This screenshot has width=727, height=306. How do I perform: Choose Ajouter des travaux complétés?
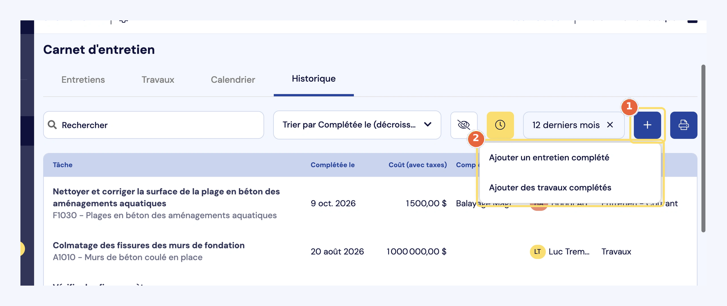click(550, 187)
